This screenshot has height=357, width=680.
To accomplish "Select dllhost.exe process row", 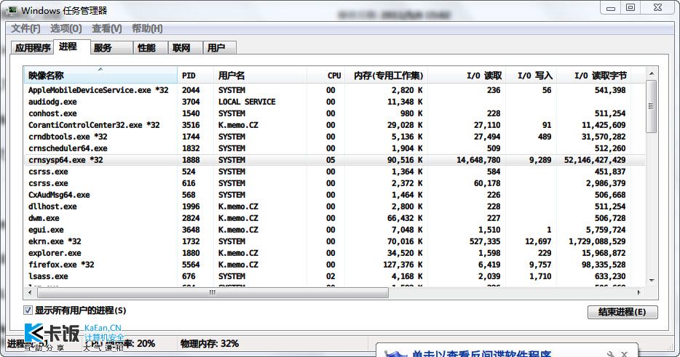I will point(334,206).
